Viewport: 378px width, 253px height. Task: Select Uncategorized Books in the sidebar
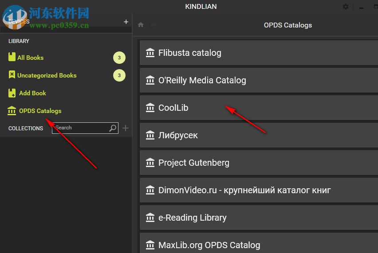tap(47, 75)
